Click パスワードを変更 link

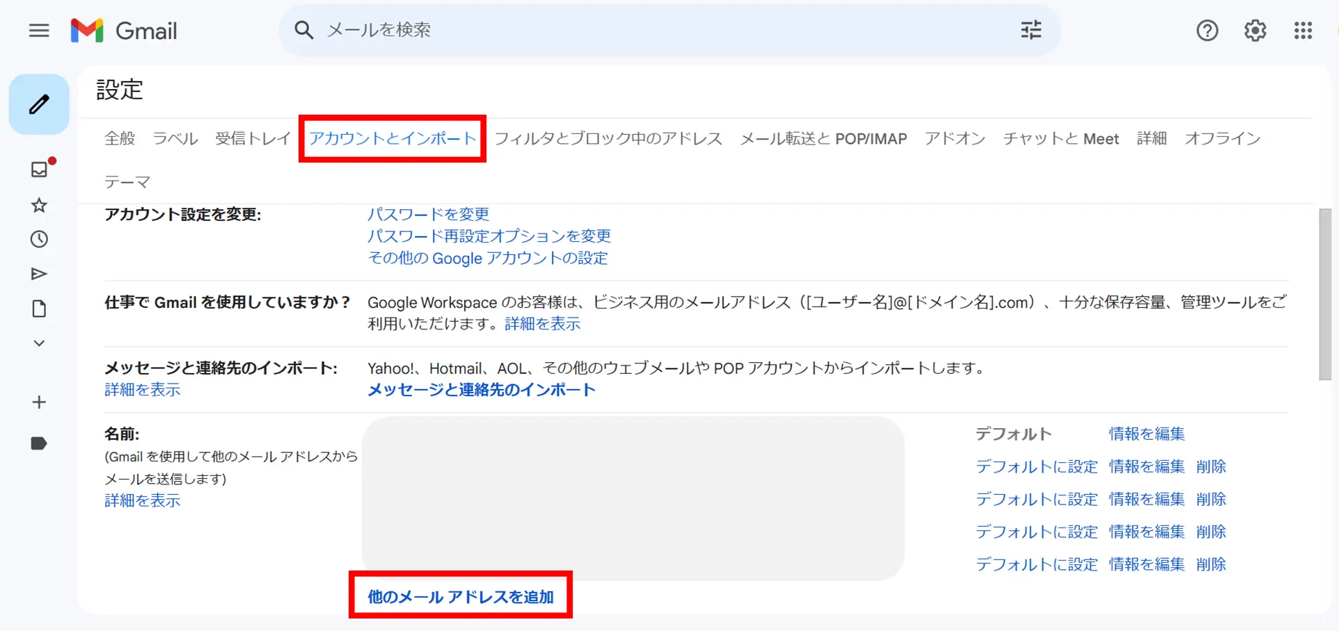[x=428, y=214]
